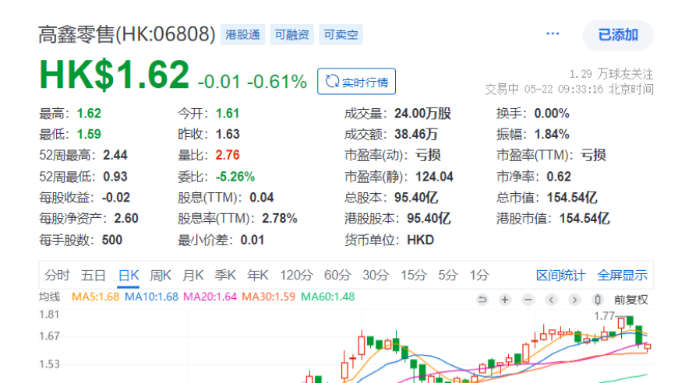Click the candlestick chart style icon

[598, 299]
